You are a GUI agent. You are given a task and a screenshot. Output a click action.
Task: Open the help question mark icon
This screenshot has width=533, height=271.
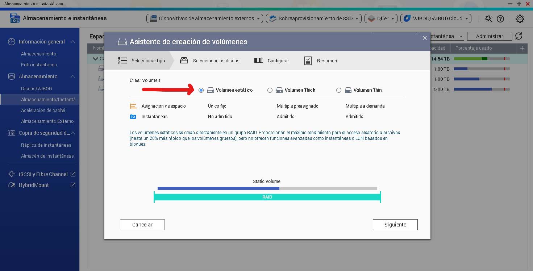(500, 19)
